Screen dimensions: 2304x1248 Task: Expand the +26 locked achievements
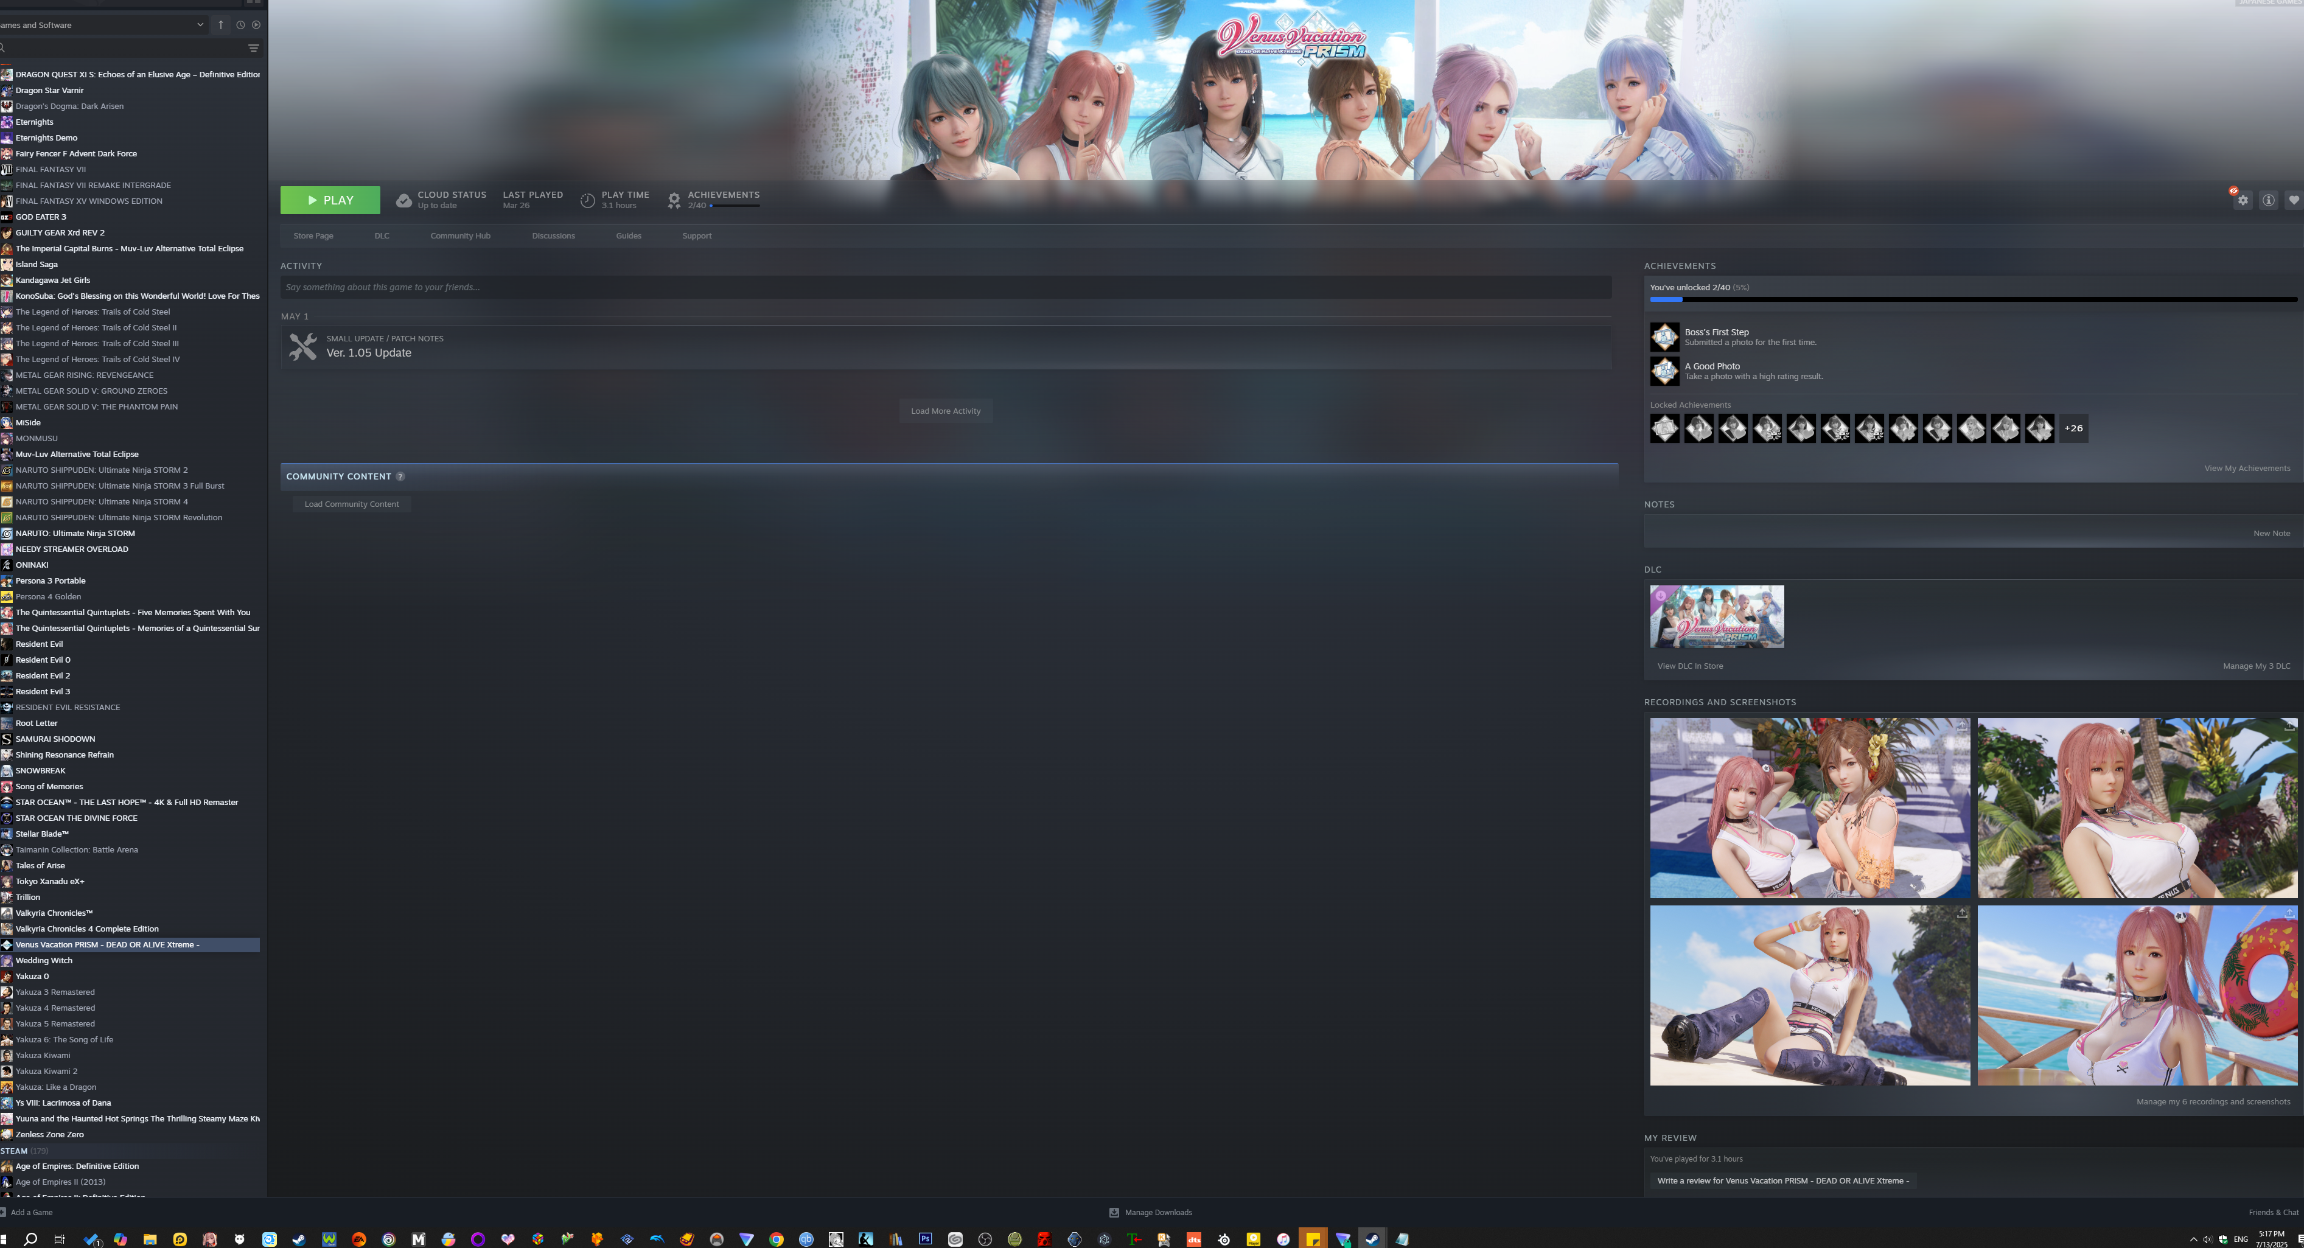pos(2073,428)
